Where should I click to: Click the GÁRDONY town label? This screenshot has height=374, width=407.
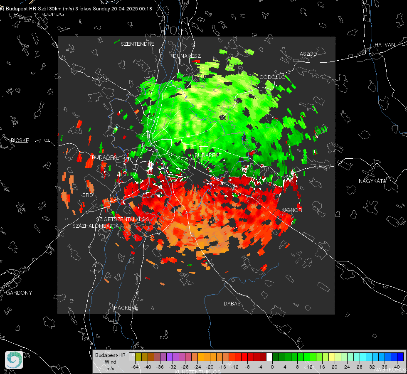(19, 293)
